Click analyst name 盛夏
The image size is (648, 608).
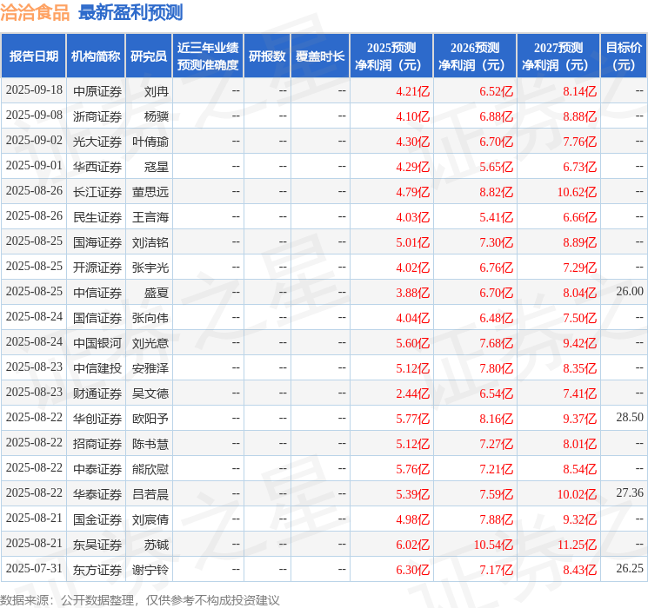[157, 293]
